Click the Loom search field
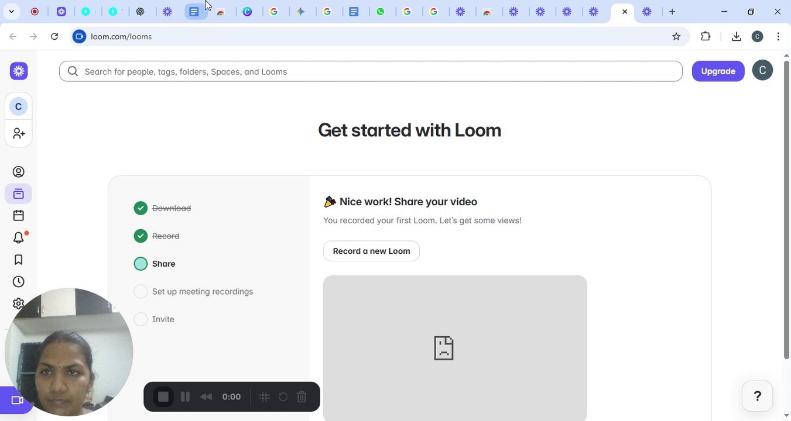 pos(371,71)
